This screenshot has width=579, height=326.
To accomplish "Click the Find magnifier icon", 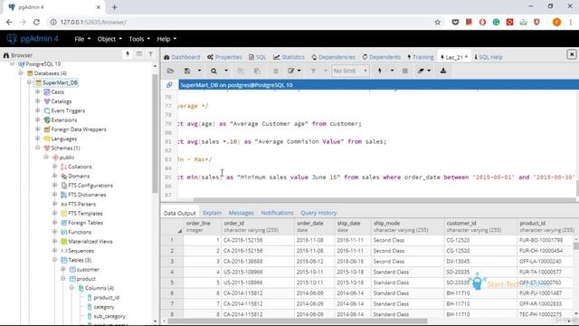I will pos(214,71).
